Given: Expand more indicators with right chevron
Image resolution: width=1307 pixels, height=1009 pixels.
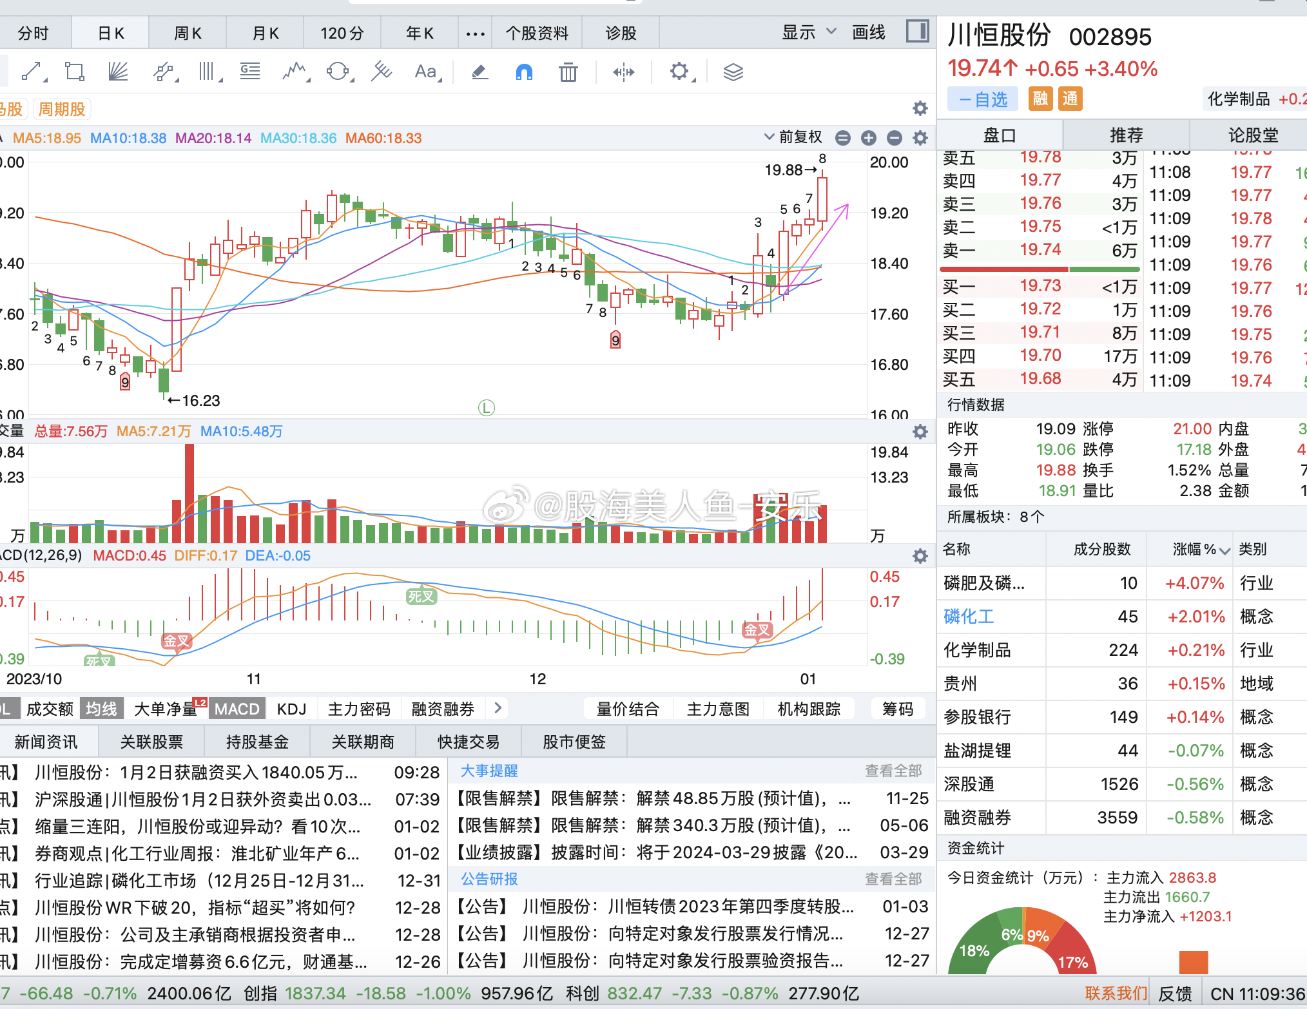Looking at the screenshot, I should 498,708.
